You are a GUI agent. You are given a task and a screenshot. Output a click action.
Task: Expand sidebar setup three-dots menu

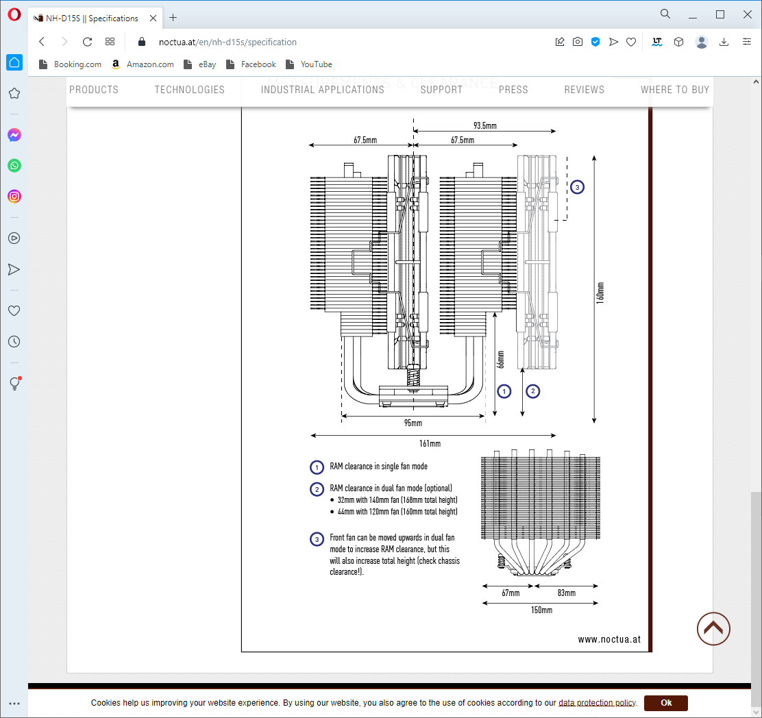click(14, 704)
